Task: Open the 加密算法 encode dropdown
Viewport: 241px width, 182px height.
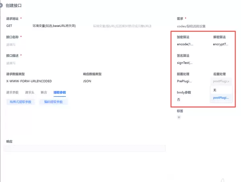Action: pyautogui.click(x=185, y=44)
